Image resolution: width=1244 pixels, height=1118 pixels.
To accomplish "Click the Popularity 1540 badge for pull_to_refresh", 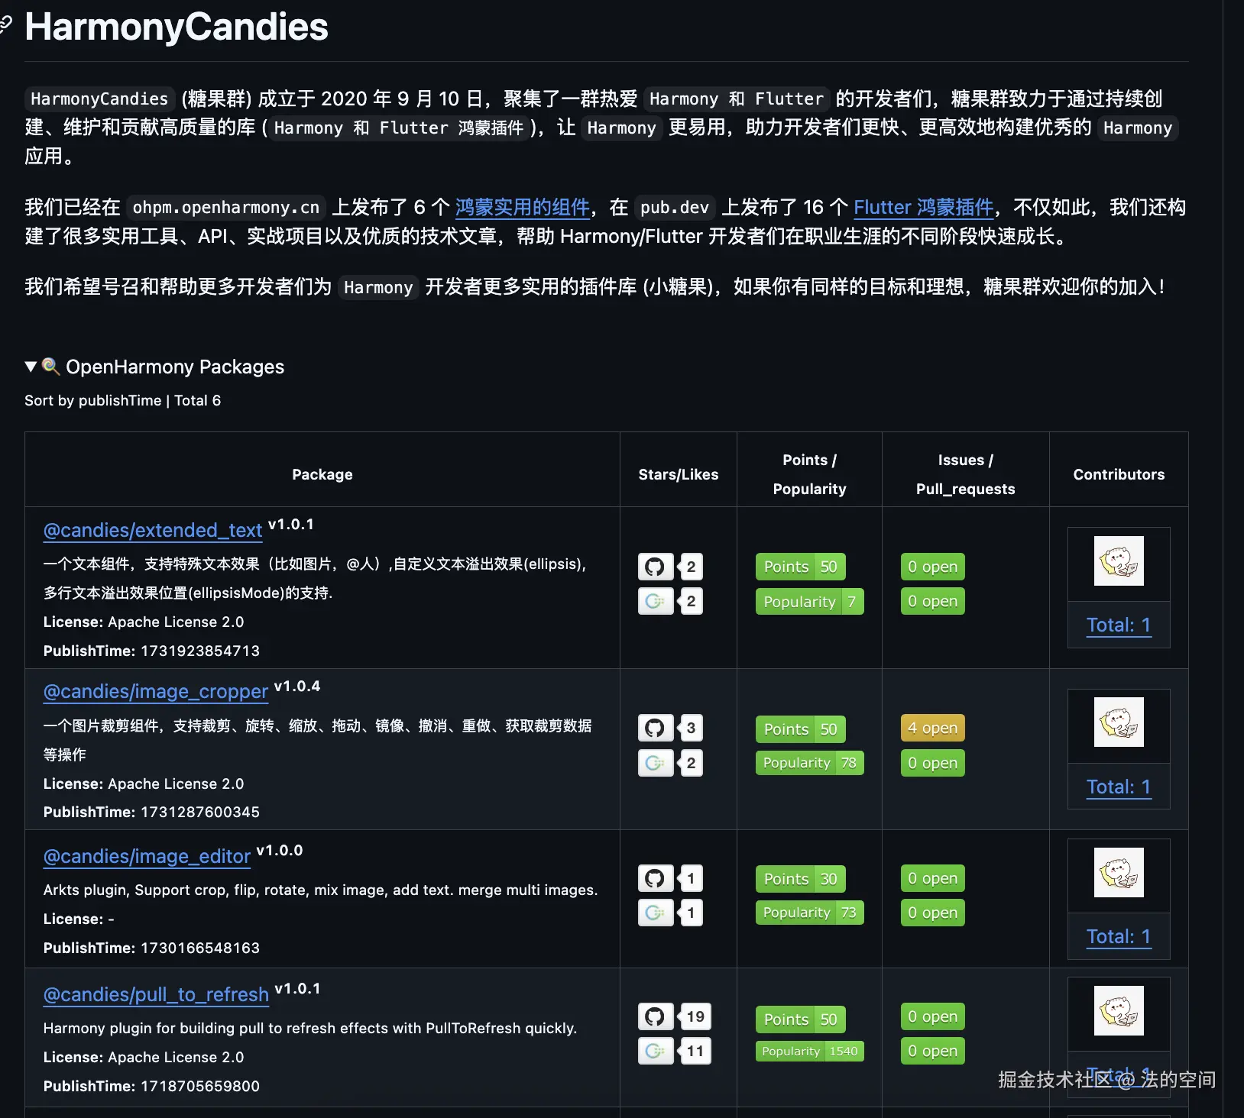I will (809, 1051).
